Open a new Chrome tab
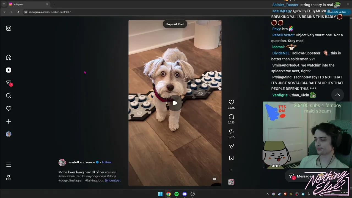352x198 pixels. coord(54,4)
